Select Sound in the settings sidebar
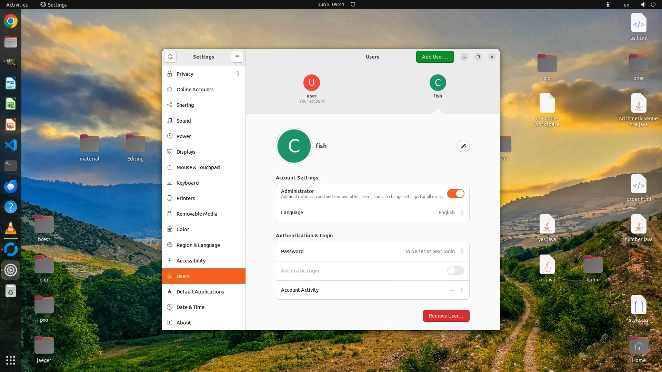The image size is (662, 372). pyautogui.click(x=183, y=121)
